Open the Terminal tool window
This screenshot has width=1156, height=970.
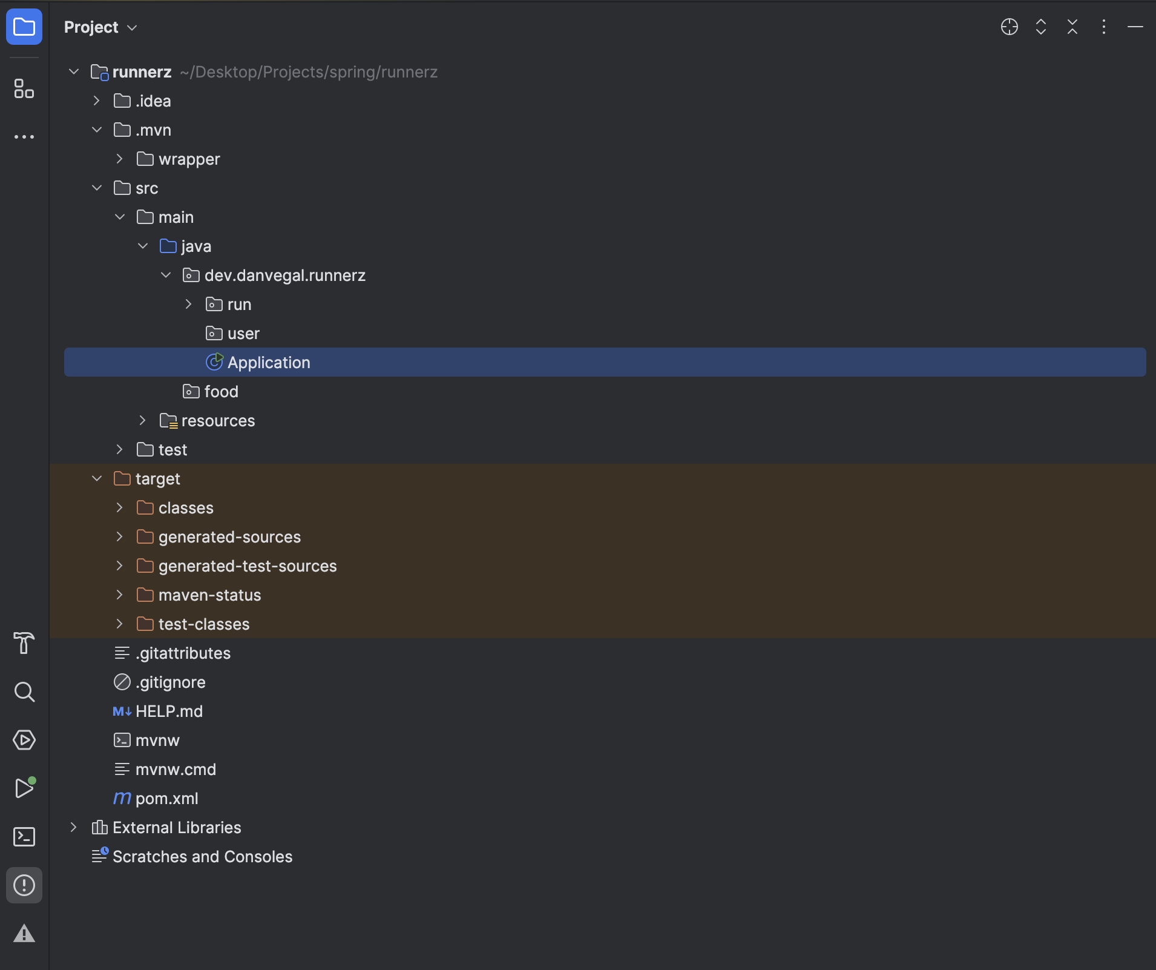pos(24,837)
